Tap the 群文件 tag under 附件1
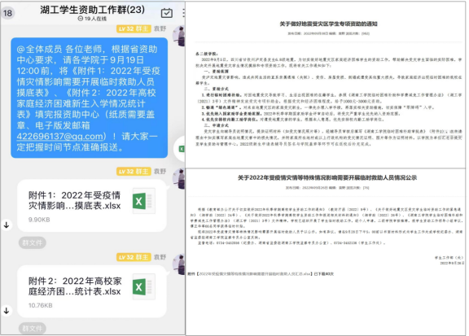This screenshot has width=469, height=336. [x=33, y=242]
